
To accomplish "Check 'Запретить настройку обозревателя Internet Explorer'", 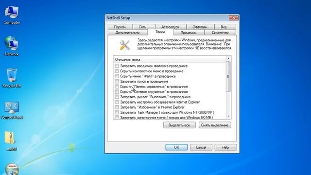I will pyautogui.click(x=117, y=102).
